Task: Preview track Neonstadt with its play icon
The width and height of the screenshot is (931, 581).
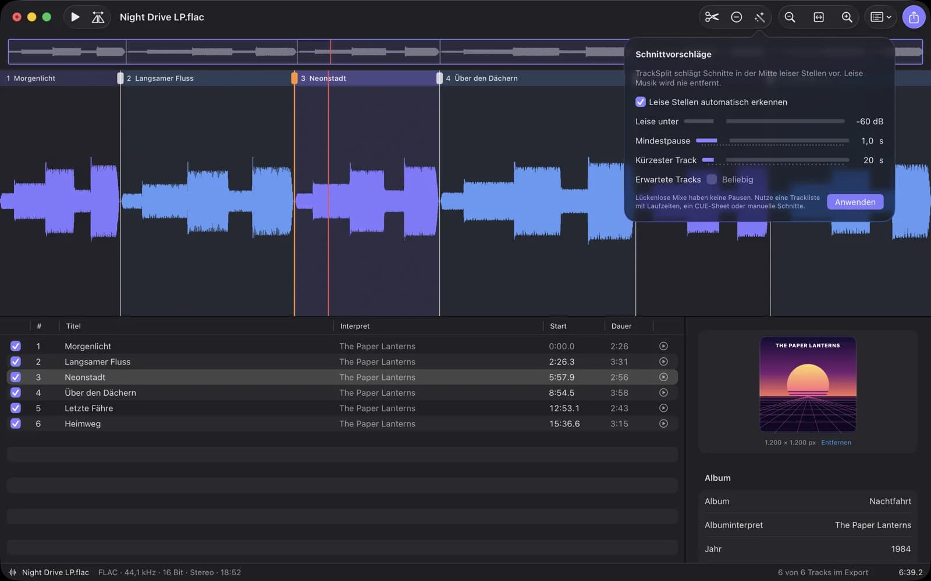Action: pos(663,377)
